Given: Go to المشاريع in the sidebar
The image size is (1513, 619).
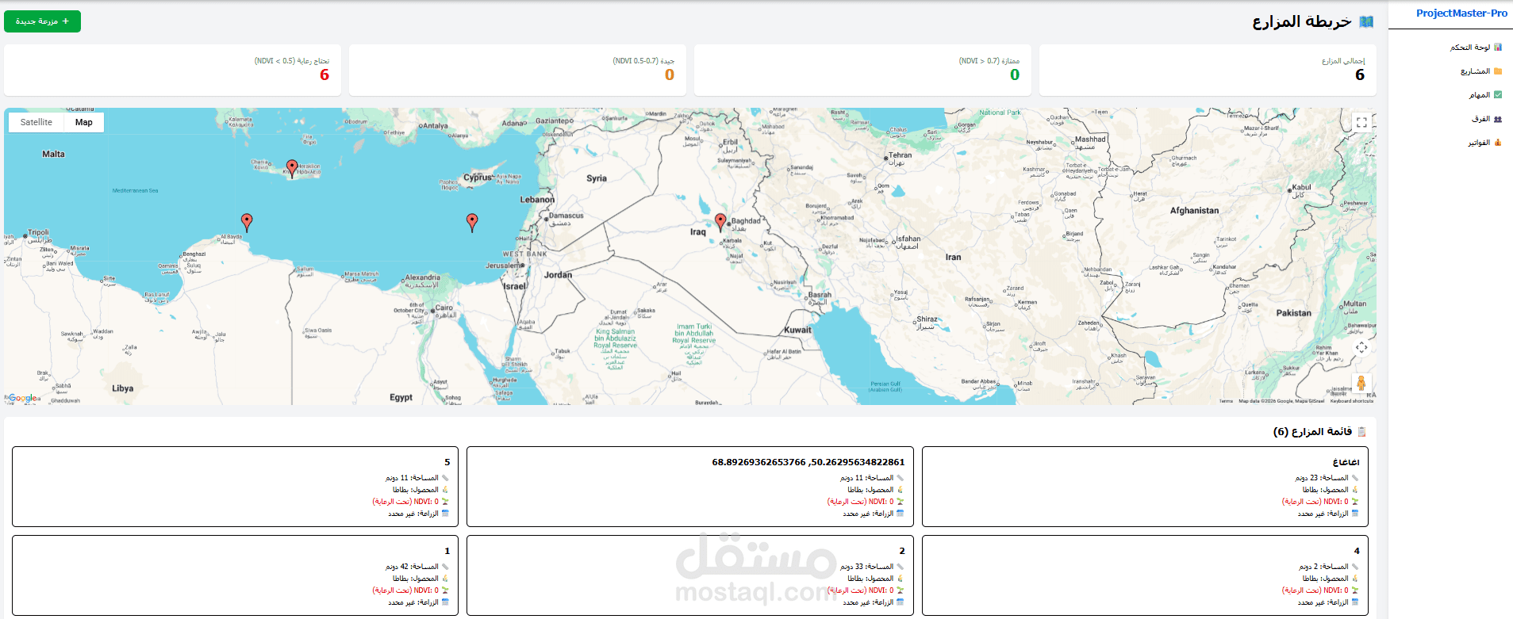Looking at the screenshot, I should coord(1481,71).
